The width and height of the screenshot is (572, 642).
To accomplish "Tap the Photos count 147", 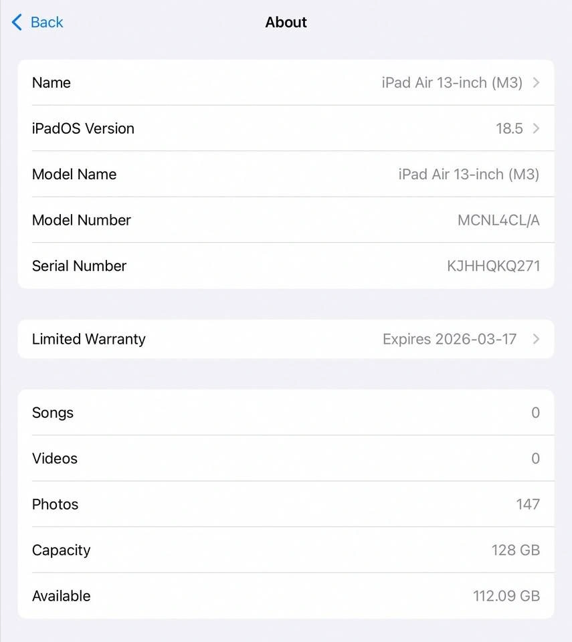I will [528, 504].
